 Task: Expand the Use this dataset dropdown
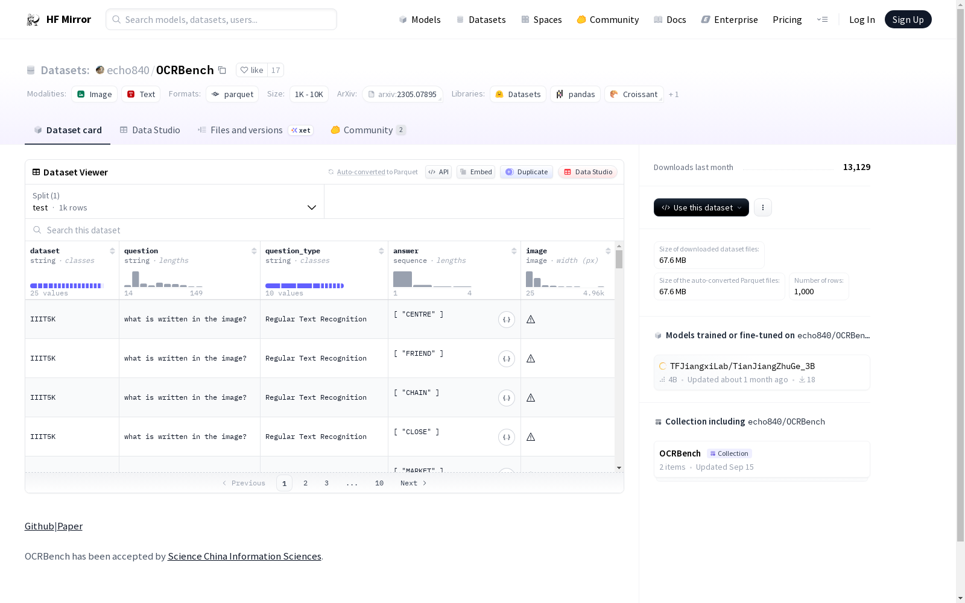click(x=701, y=207)
